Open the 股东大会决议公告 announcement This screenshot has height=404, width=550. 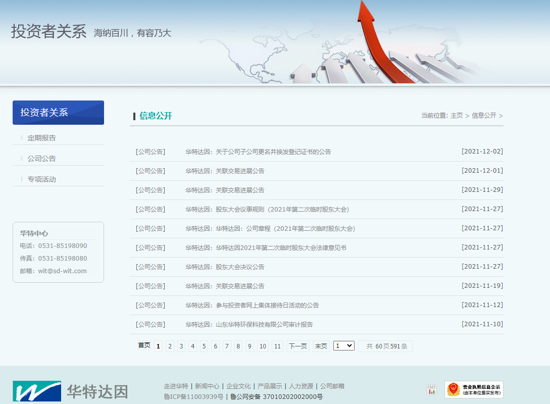(x=225, y=267)
